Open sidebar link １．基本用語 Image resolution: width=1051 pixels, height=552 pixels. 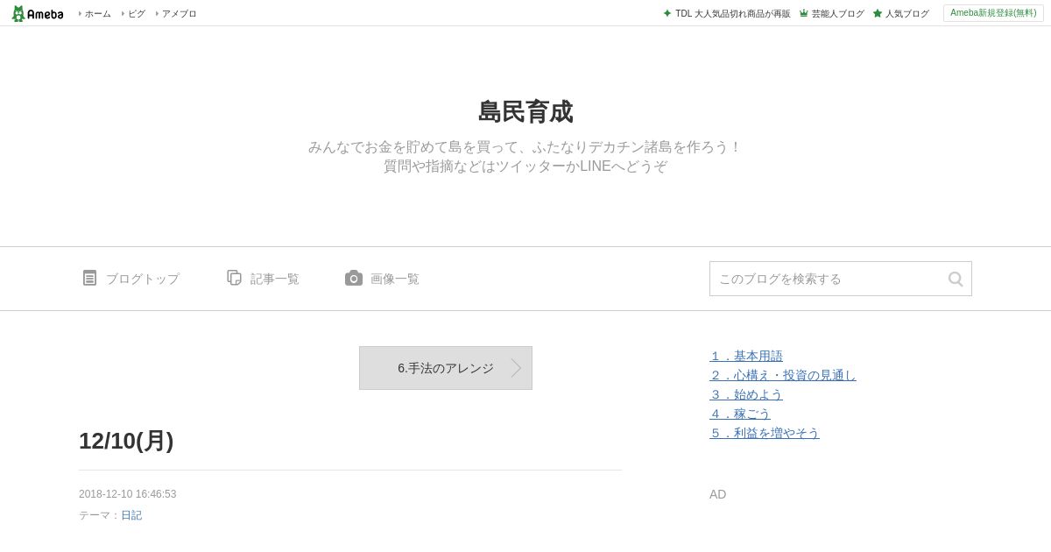(746, 356)
